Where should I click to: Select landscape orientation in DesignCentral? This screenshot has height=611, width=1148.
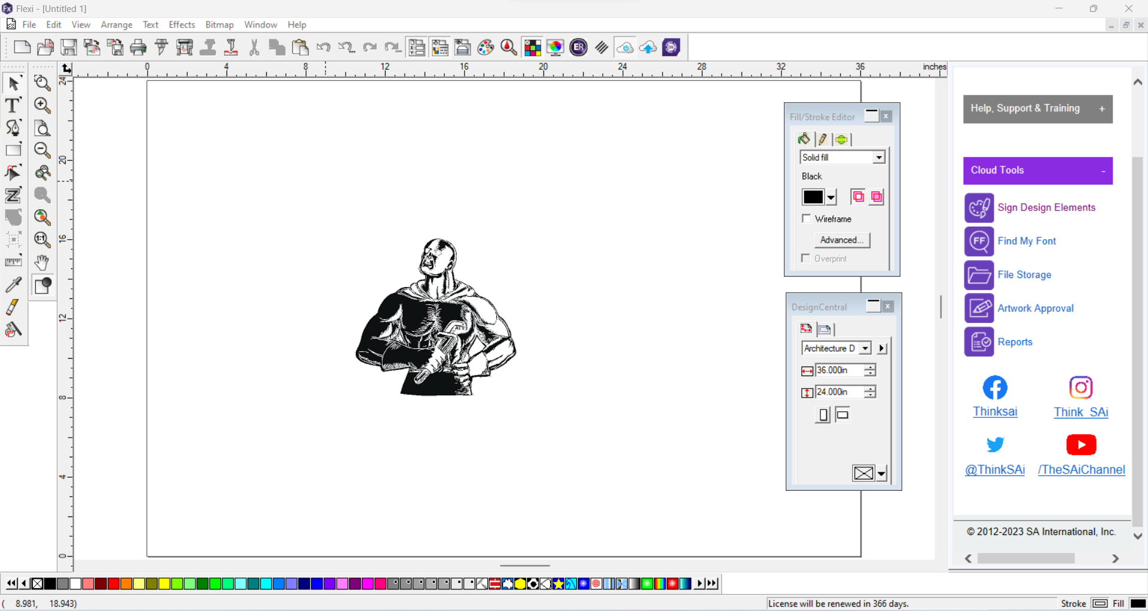pyautogui.click(x=842, y=414)
